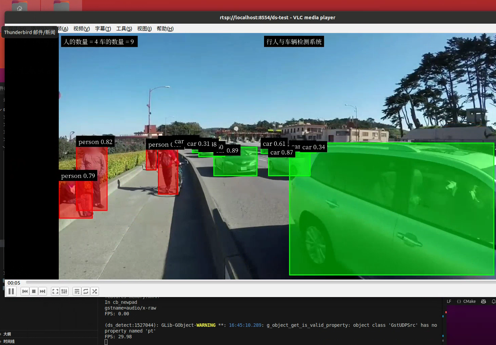
Task: Skip to next media in VLC
Action: (43, 291)
